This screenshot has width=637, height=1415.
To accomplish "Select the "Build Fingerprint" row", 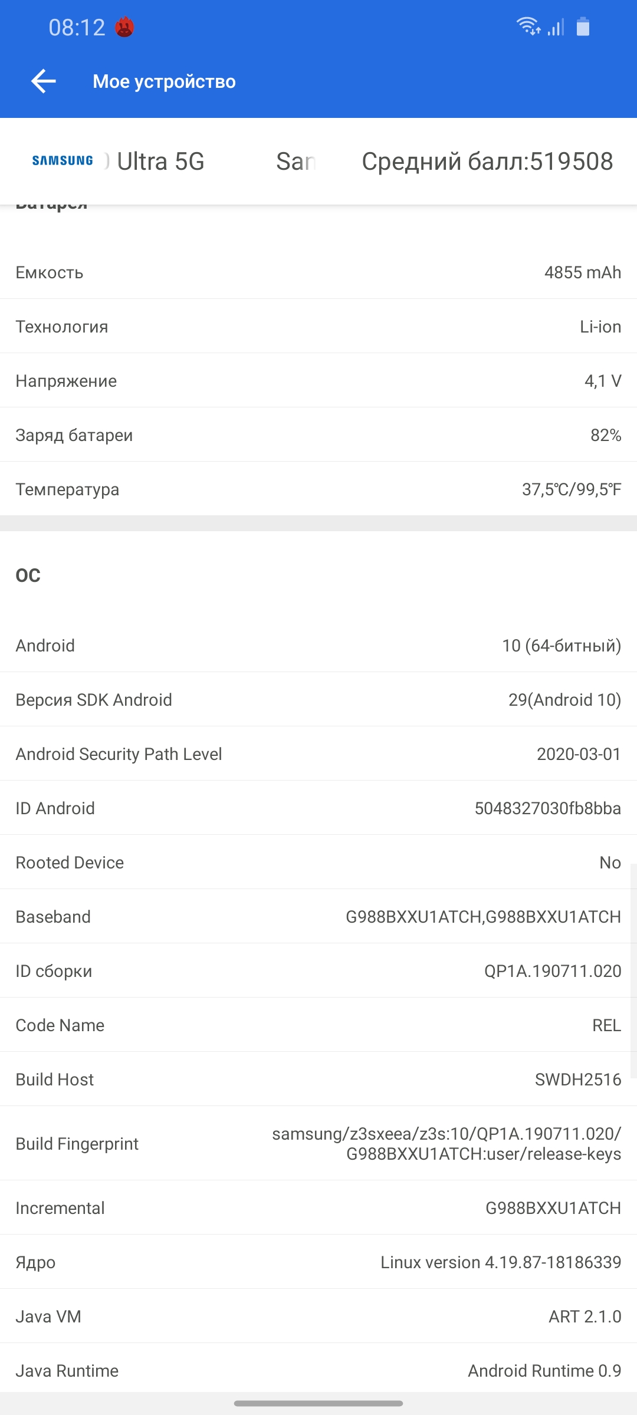I will tap(318, 1144).
